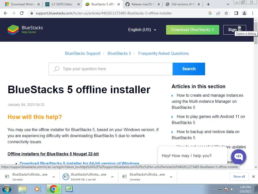Open the BlueStacks 5 breadcrumb link
The height and width of the screenshot is (194, 258).
119,54
